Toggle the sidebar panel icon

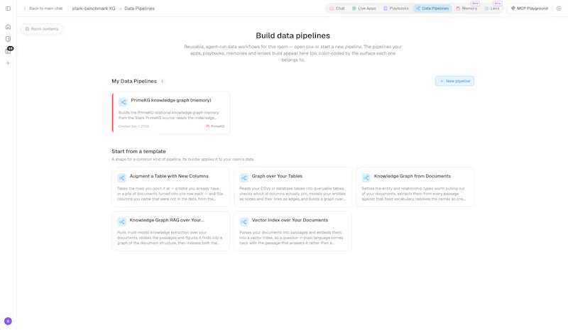[8, 9]
